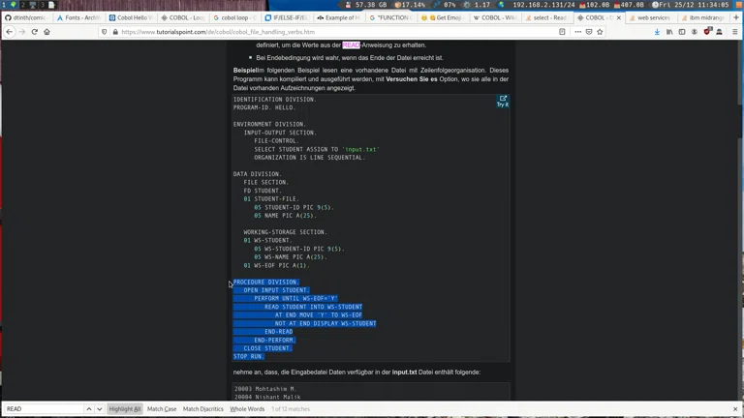The image size is (744, 418).
Task: Open the Downloads arrow in the toolbar
Action: (657, 32)
